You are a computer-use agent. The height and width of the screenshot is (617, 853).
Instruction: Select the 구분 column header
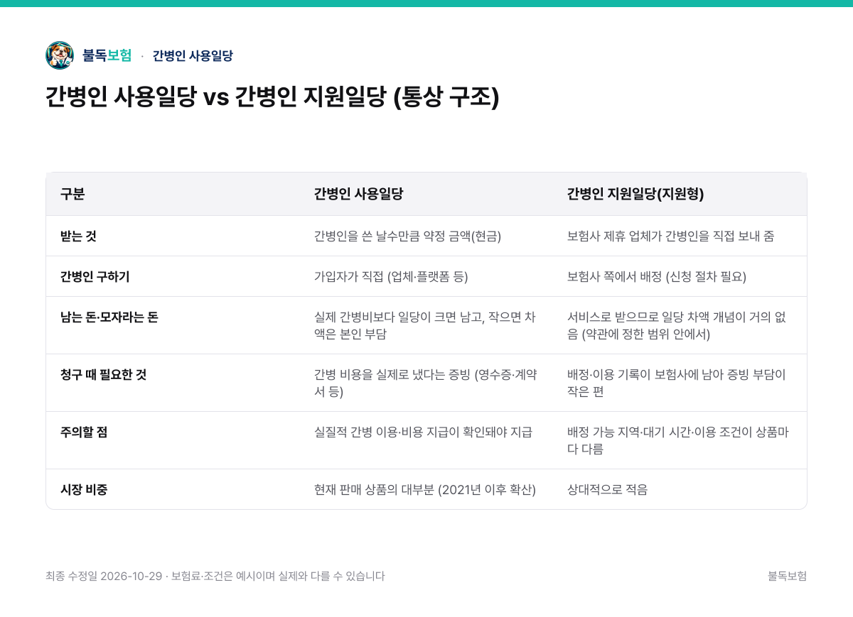73,194
